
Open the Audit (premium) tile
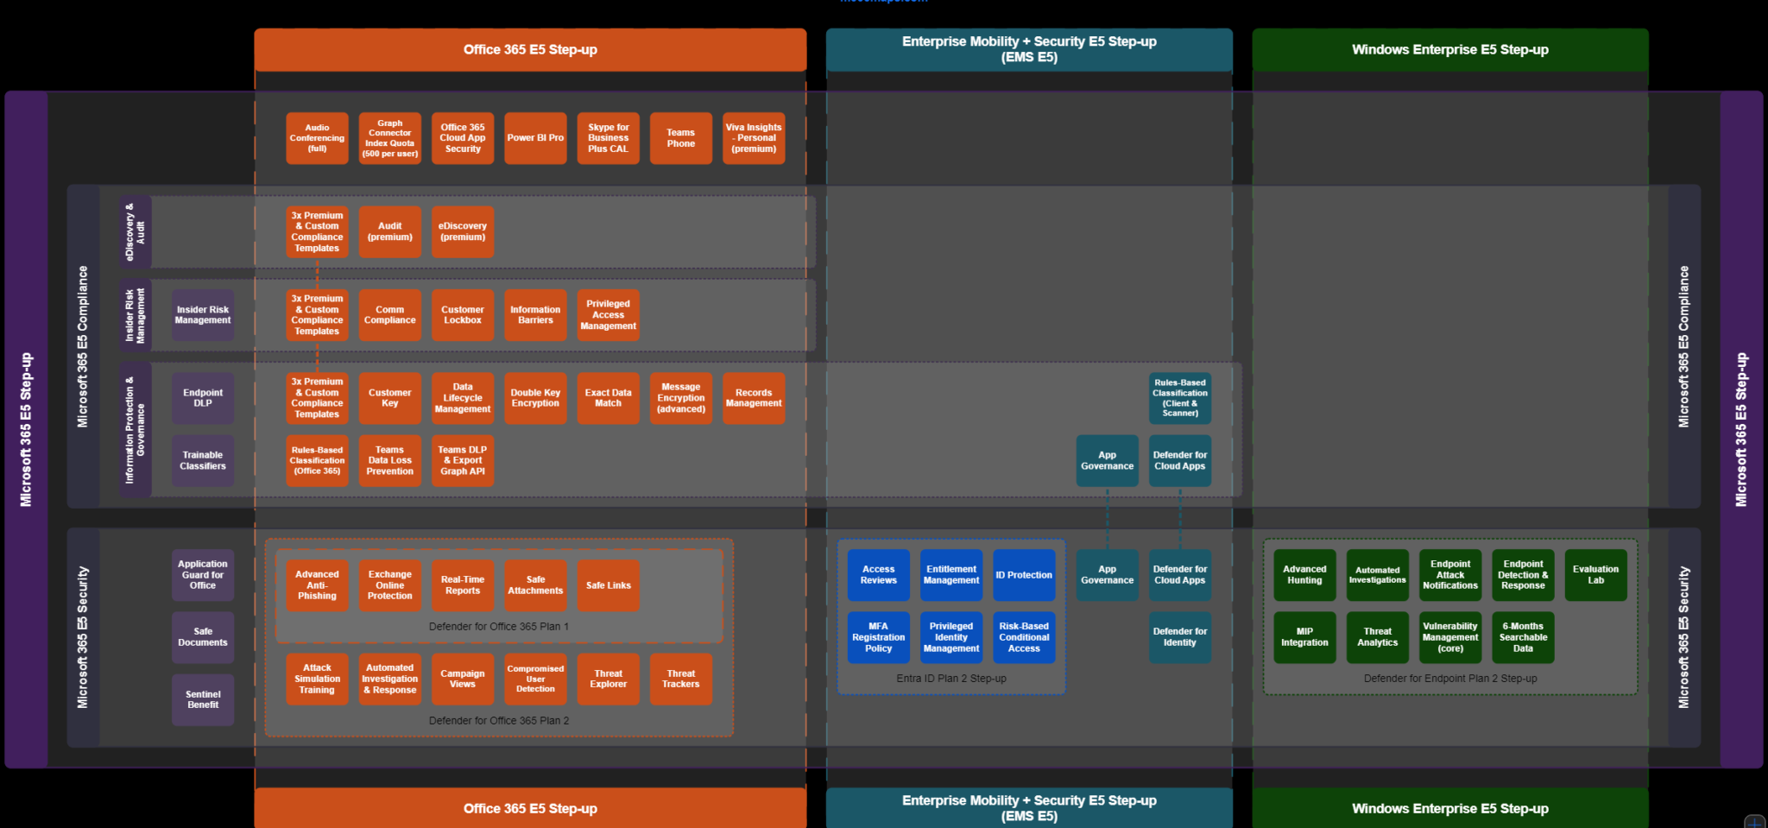click(x=390, y=231)
